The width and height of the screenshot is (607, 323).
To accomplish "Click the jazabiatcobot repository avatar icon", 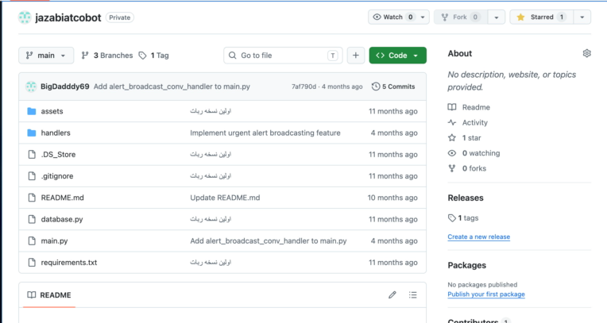I will [x=25, y=17].
